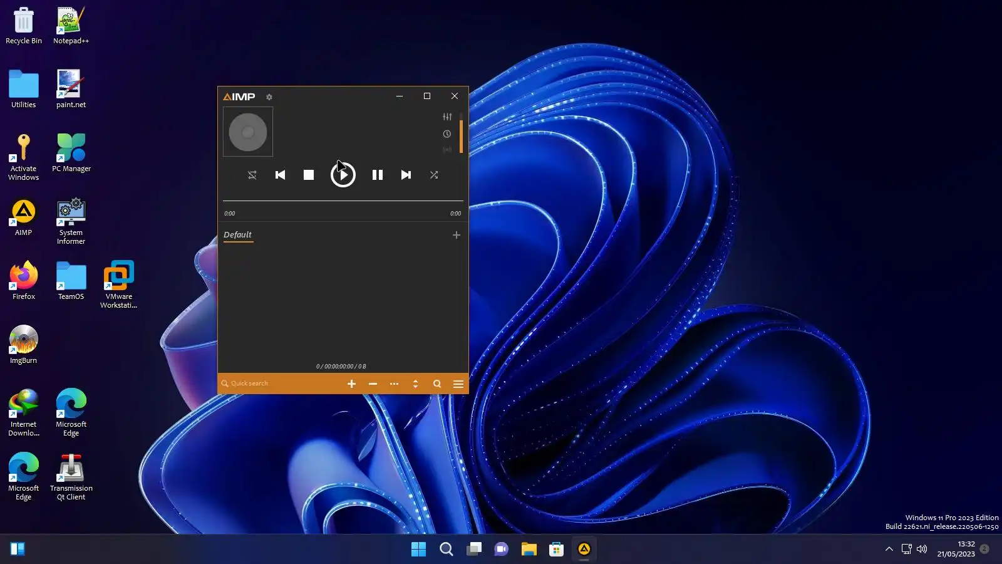Viewport: 1002px width, 564px height.
Task: Remove files with the minus icon in AIMP
Action: (373, 384)
